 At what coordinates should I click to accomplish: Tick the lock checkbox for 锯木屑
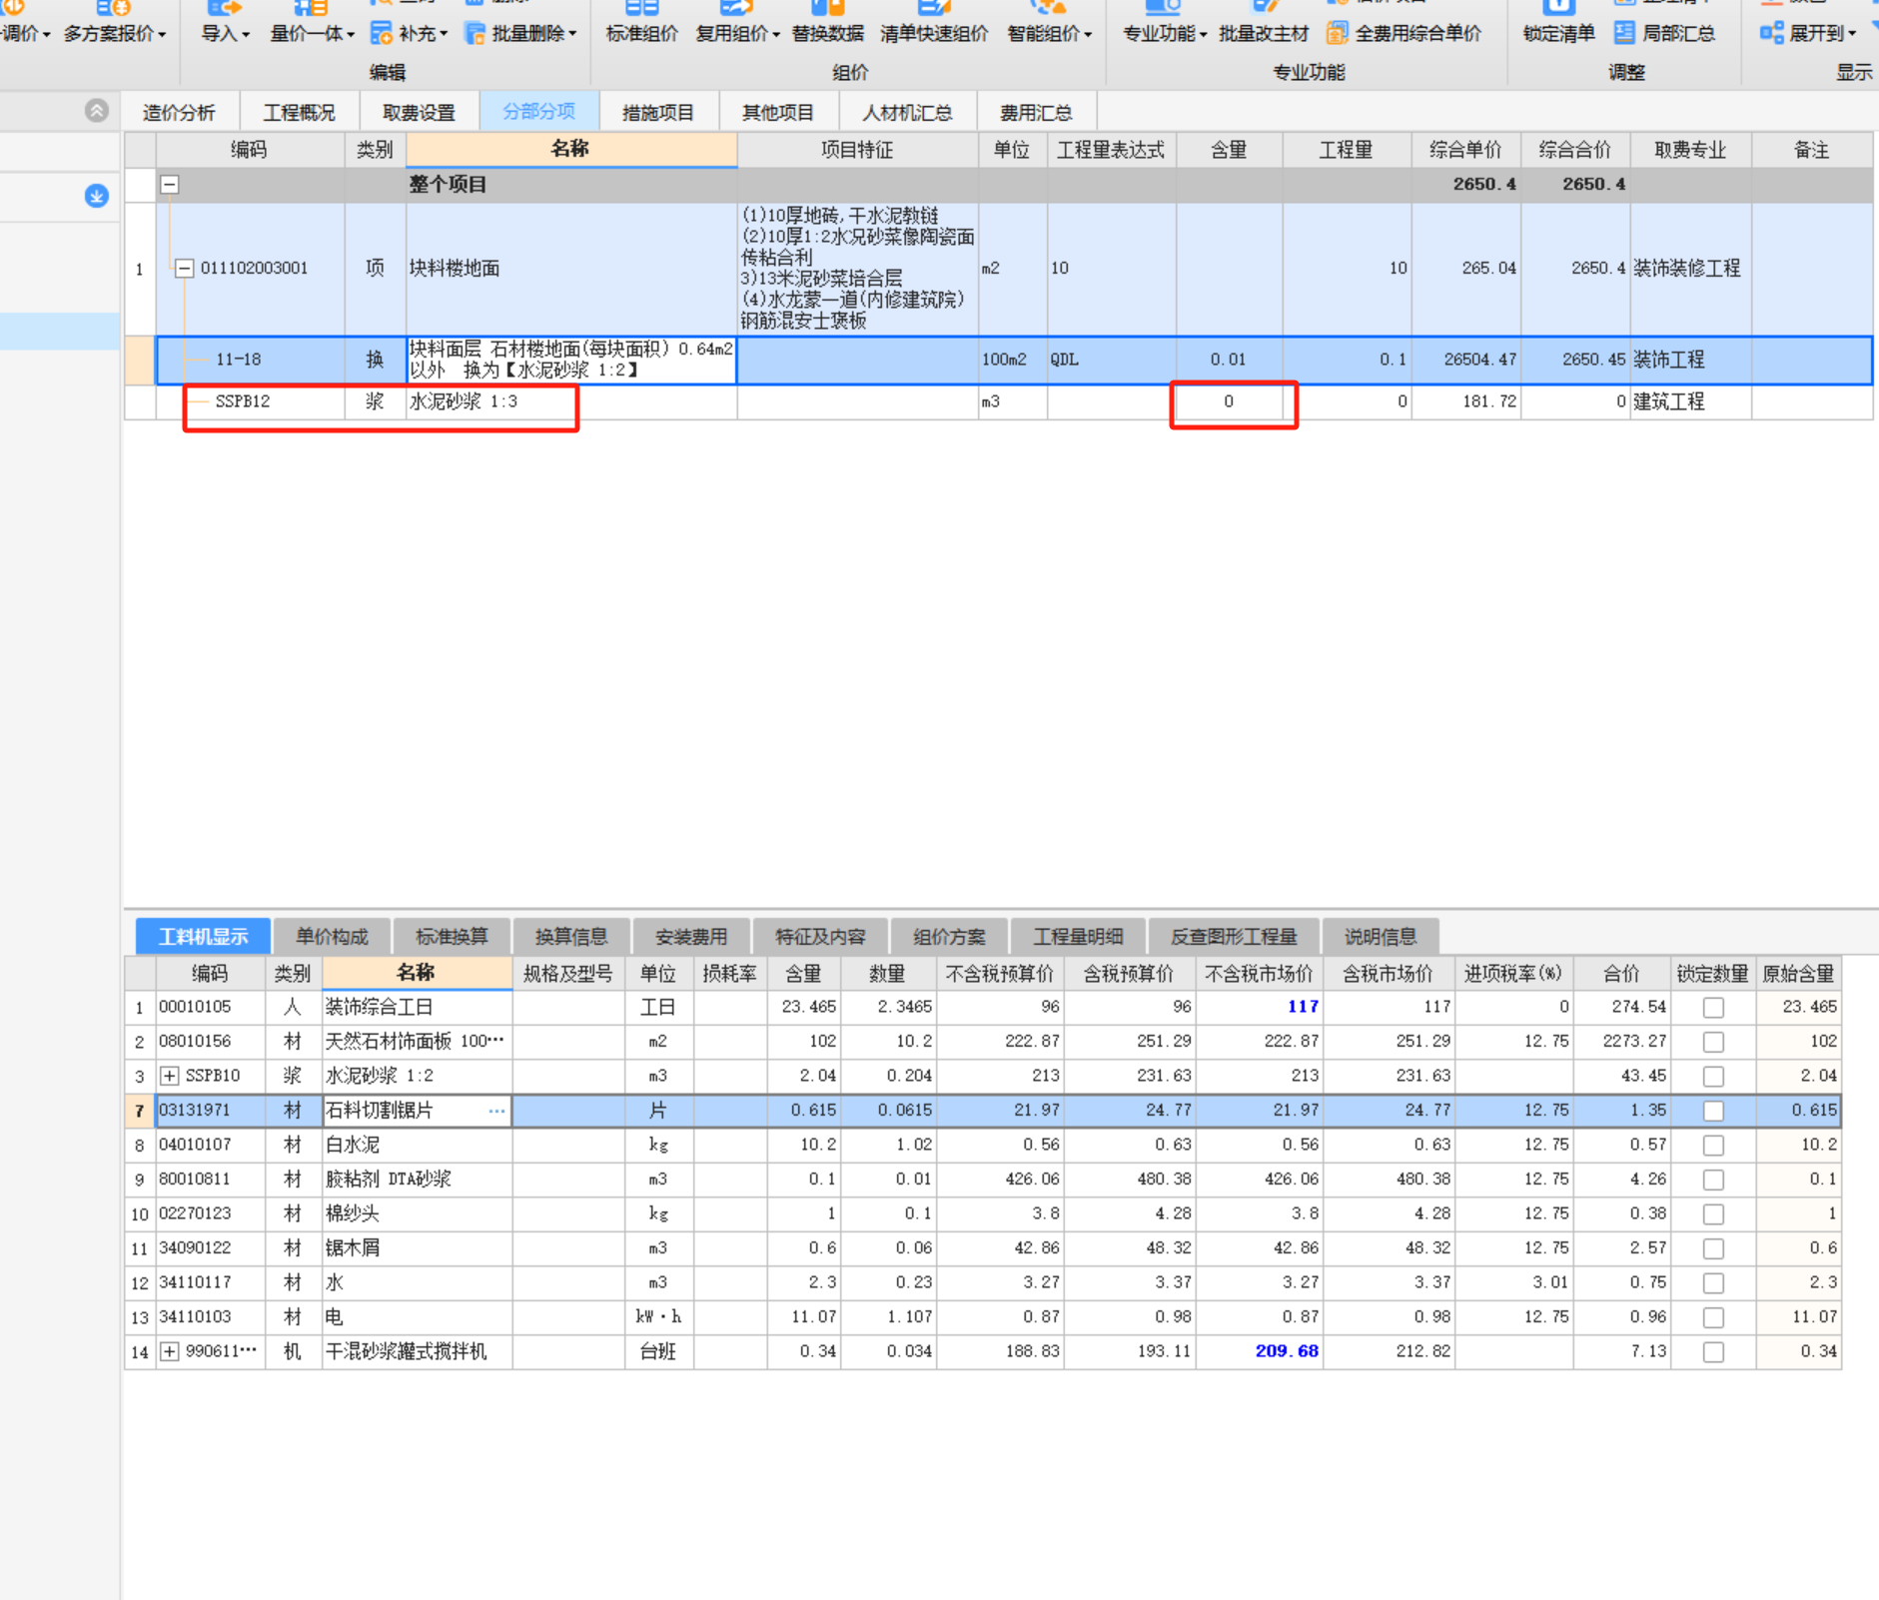tap(1713, 1248)
